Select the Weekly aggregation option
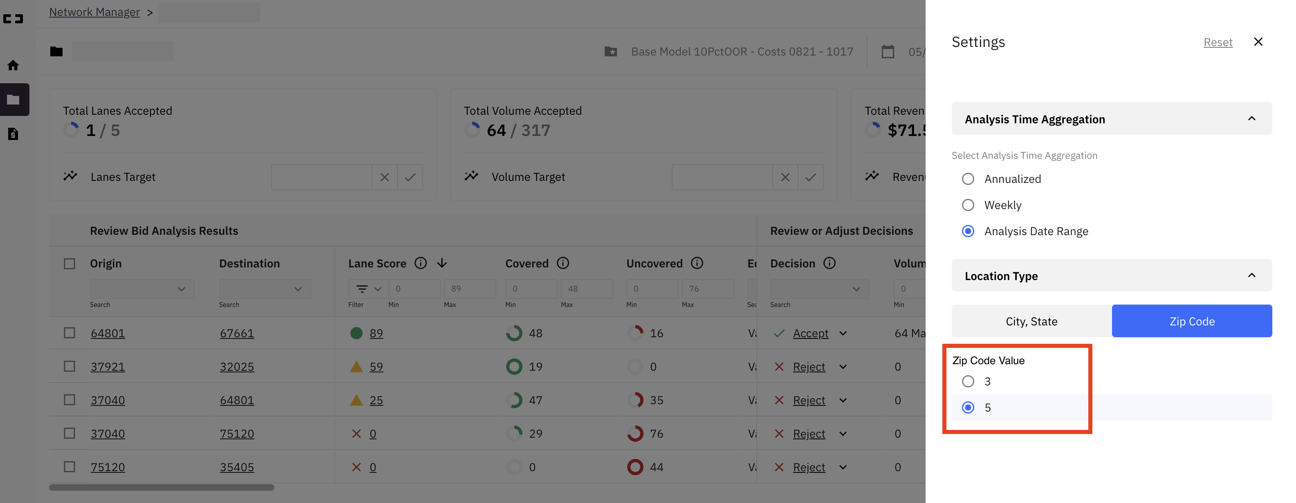1296x503 pixels. 968,205
